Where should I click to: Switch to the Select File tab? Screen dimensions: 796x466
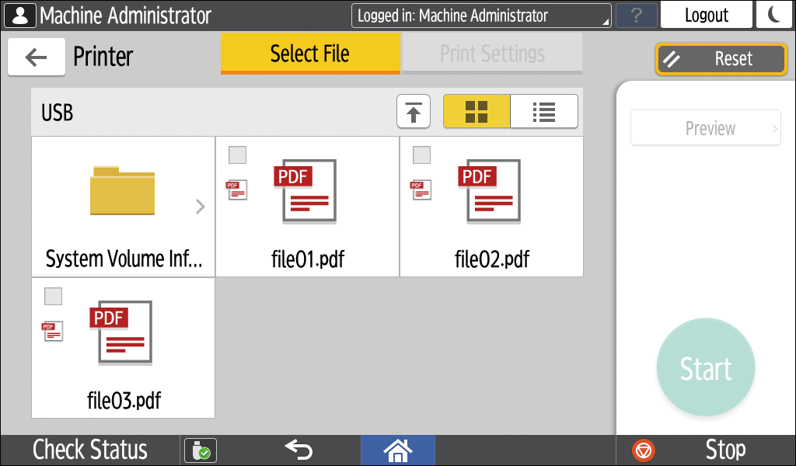coord(310,54)
